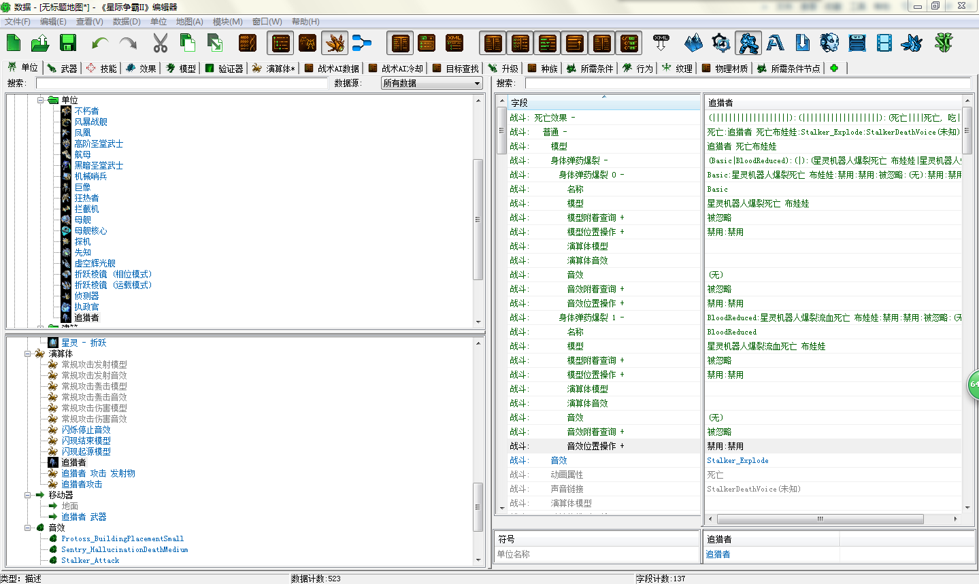This screenshot has height=584, width=979.
Task: Toggle the XML code text view button
Action: tap(629, 44)
